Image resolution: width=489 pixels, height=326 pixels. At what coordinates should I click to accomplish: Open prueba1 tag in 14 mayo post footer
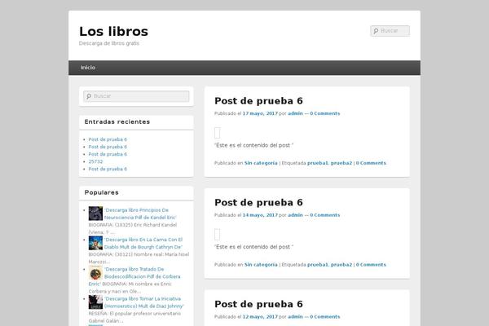[318, 265]
